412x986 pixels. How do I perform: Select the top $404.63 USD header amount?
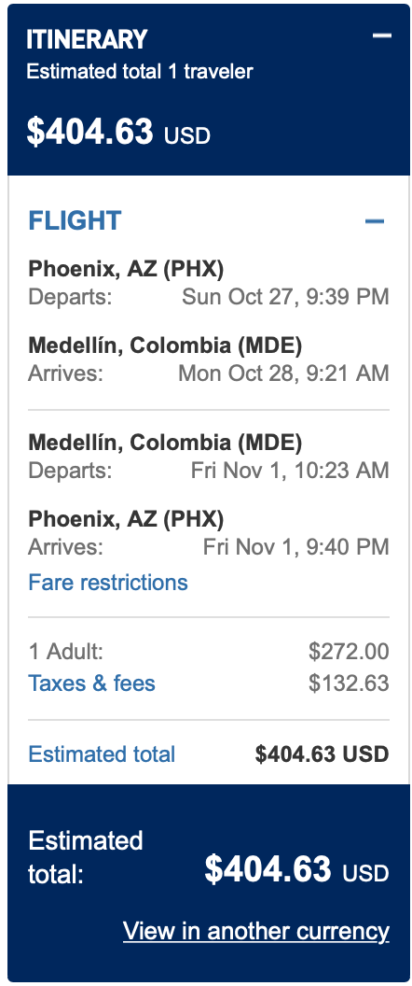coord(118,132)
